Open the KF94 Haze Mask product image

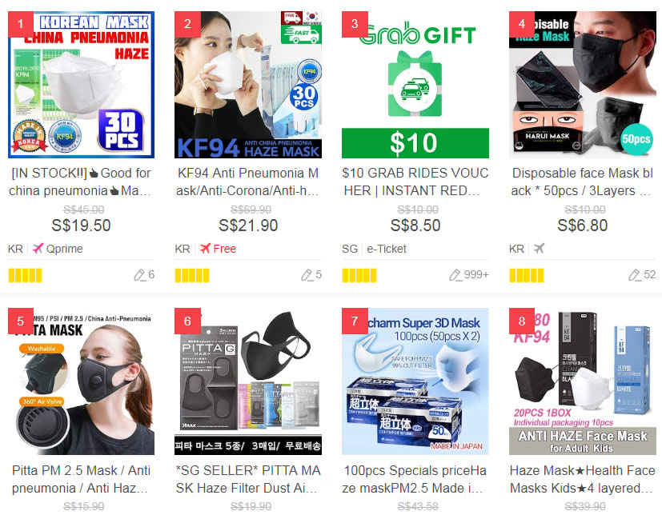click(248, 85)
